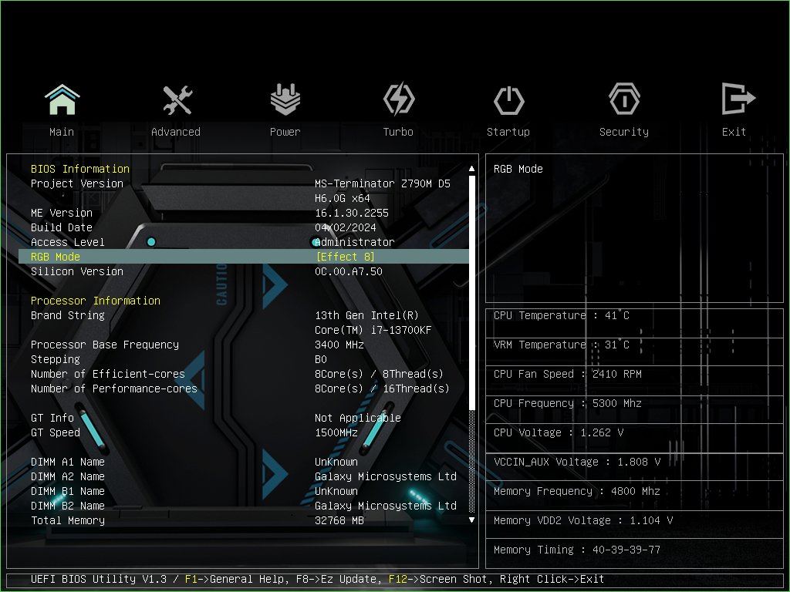Select the Power plug icon

[285, 99]
